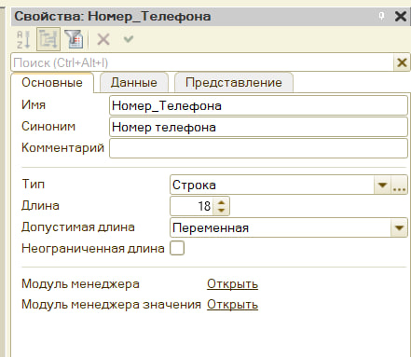Open the Тип dropdown arrow
The image size is (411, 357).
382,185
